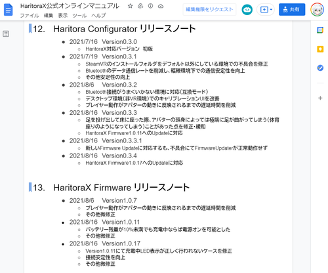Open the 表示 menu
This screenshot has height=273, width=328.
[63, 16]
